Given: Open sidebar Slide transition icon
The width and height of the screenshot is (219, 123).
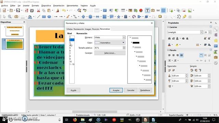Looking at the screenshot, I should tap(216, 35).
